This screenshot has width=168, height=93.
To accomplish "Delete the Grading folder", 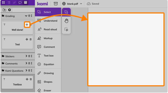I will click(29, 16).
